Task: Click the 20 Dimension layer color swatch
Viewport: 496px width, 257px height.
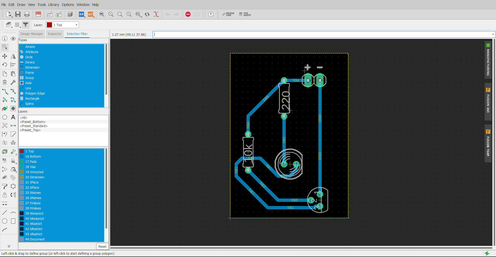Action: click(x=22, y=177)
